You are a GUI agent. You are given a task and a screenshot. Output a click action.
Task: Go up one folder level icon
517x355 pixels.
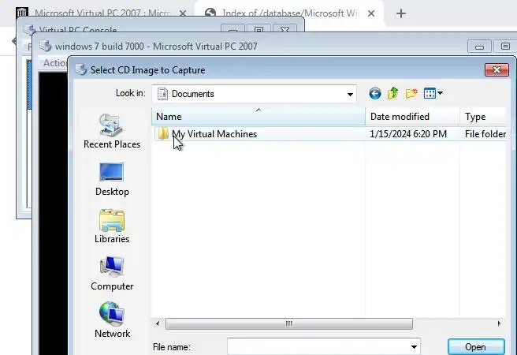click(392, 94)
